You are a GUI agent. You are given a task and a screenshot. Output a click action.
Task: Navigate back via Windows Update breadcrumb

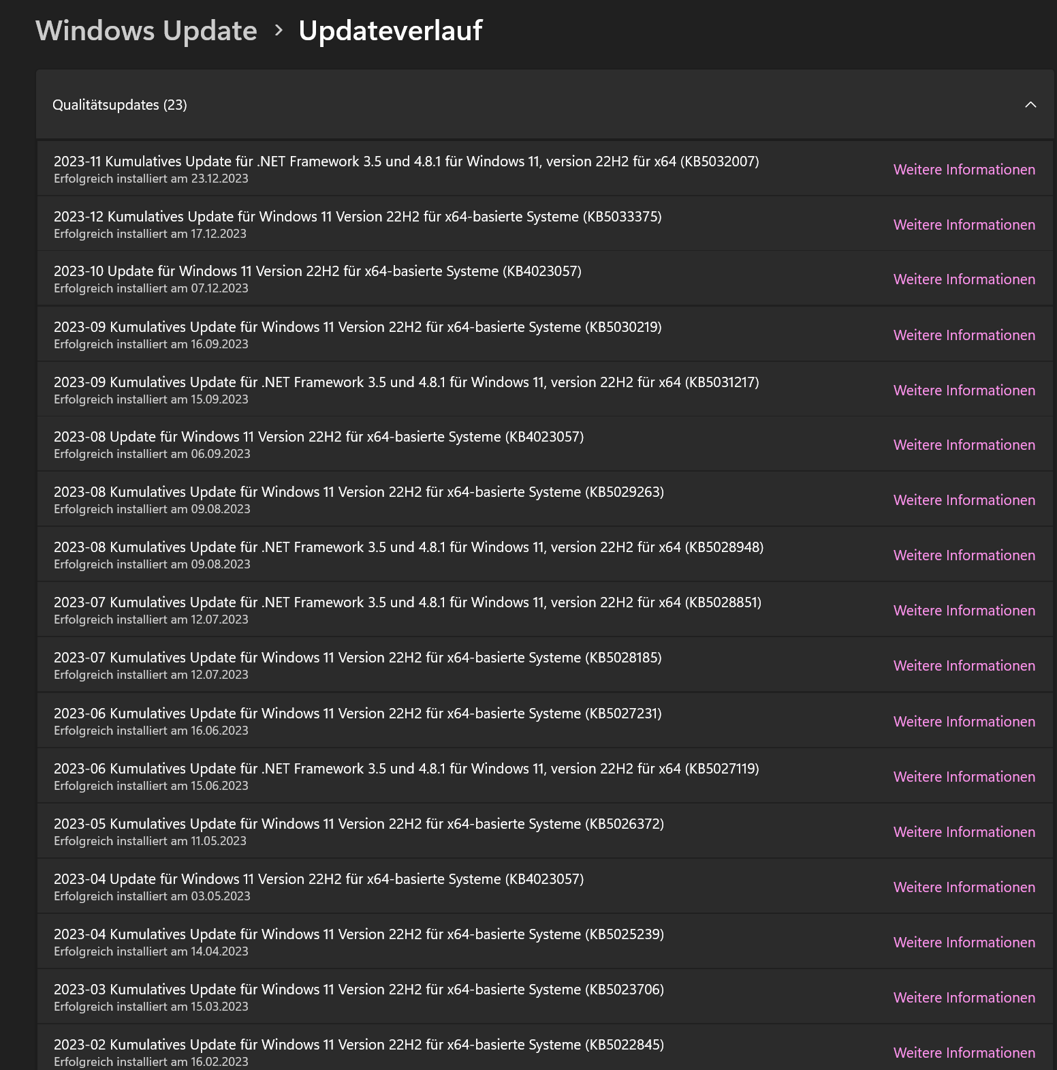146,30
